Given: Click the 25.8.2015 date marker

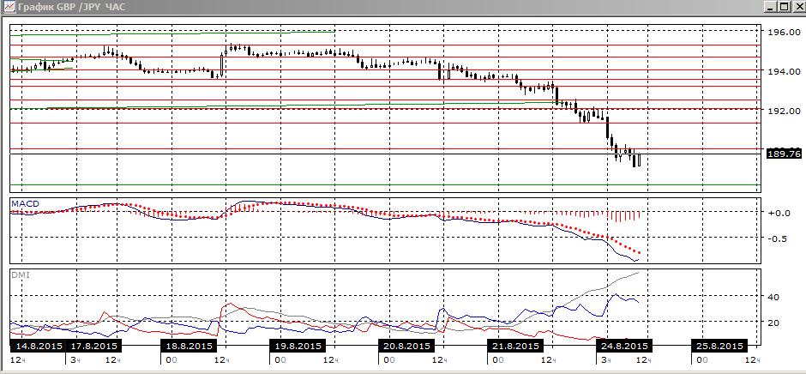Looking at the screenshot, I should [x=718, y=345].
